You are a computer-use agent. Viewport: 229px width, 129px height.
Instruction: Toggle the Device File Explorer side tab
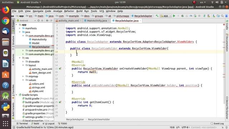click(x=227, y=107)
